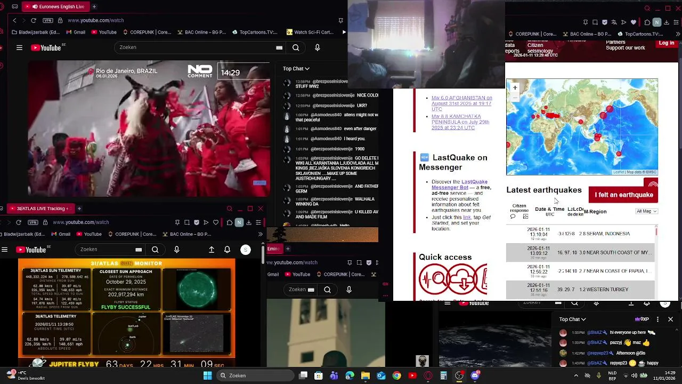This screenshot has width=682, height=384.
Task: Open account avatar in 3I/ATLAS window
Action: 246,250
